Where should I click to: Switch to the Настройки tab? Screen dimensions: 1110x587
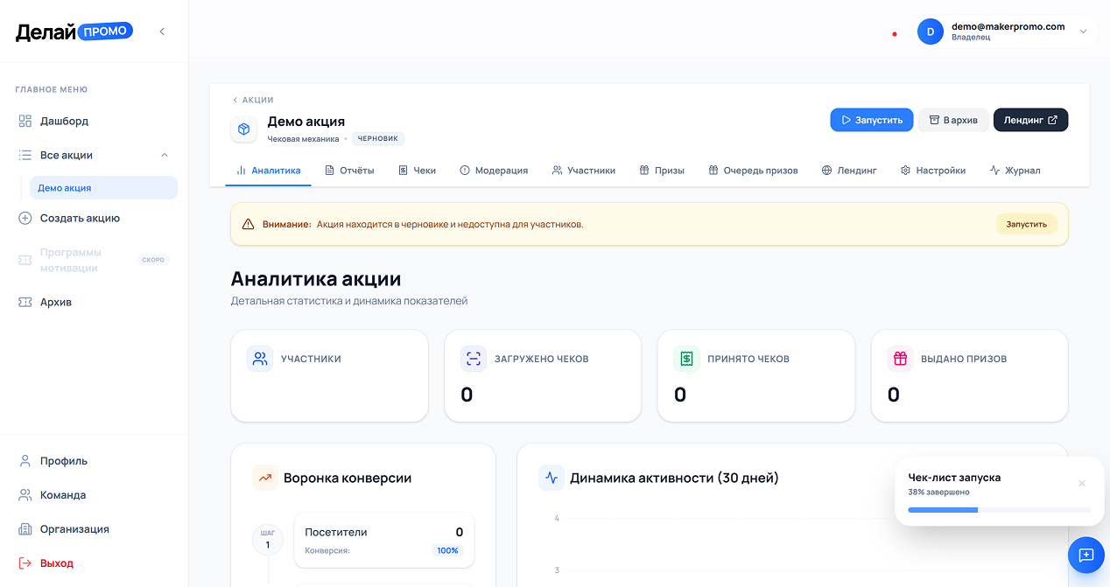click(933, 171)
